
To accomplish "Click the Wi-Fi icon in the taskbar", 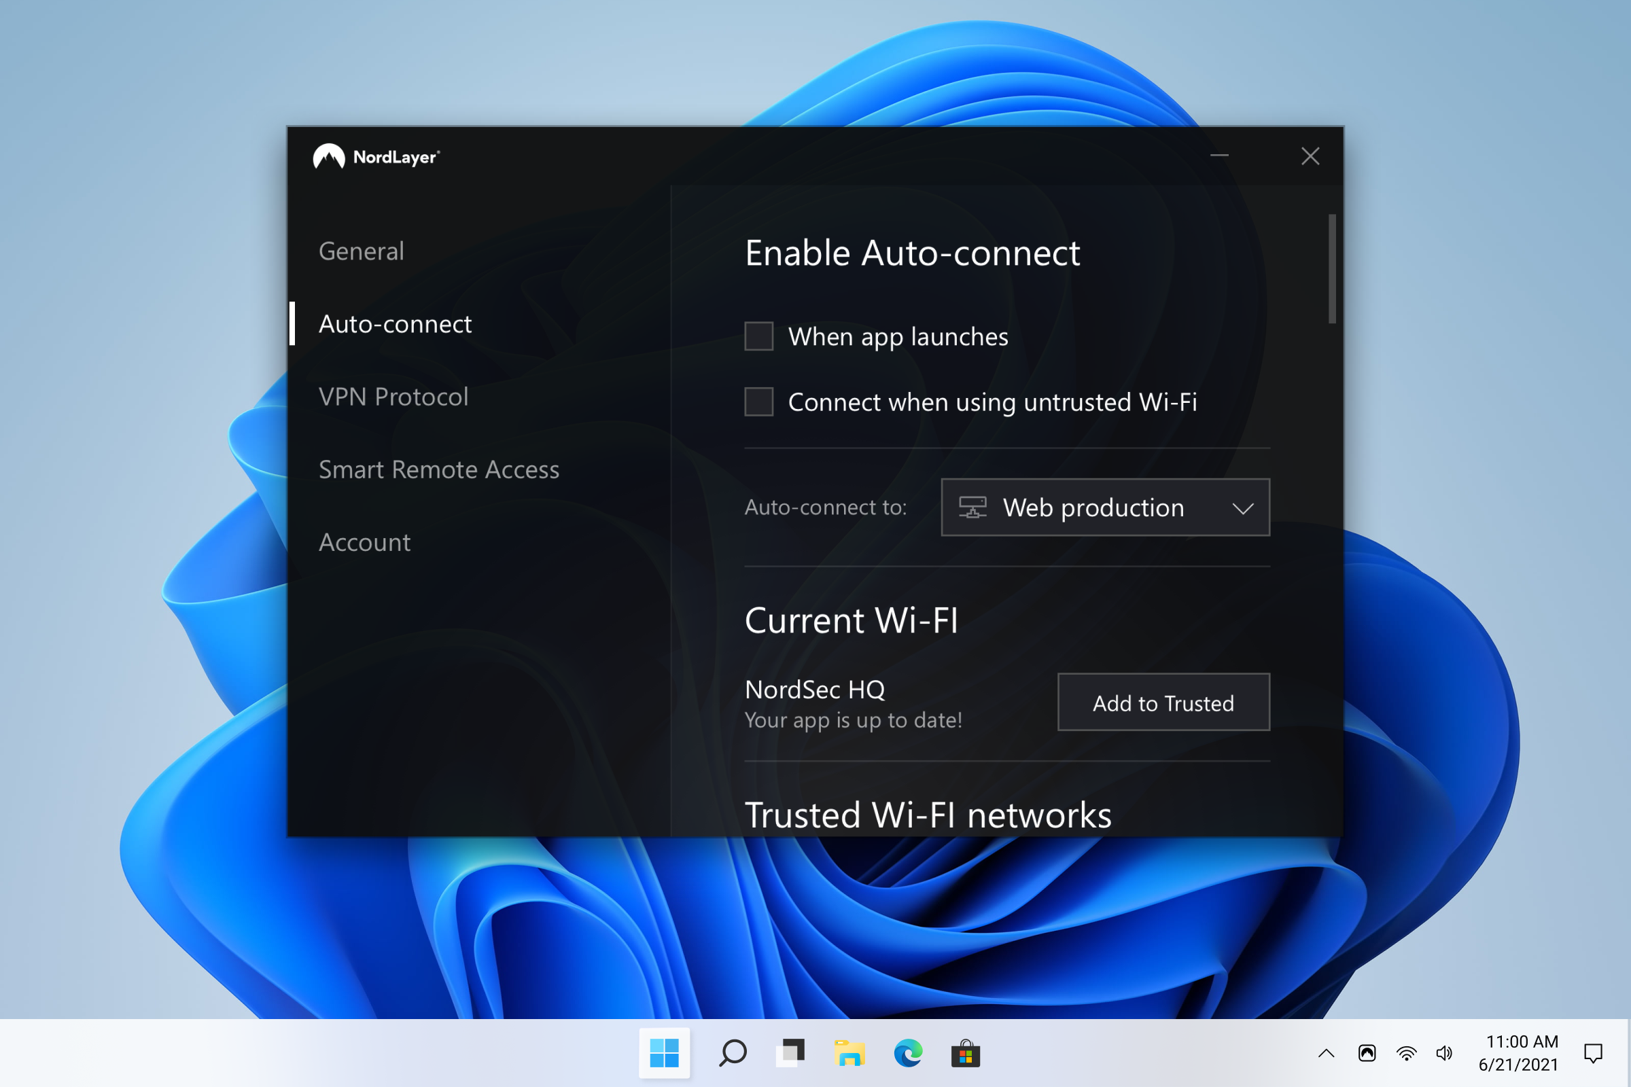I will coord(1406,1054).
